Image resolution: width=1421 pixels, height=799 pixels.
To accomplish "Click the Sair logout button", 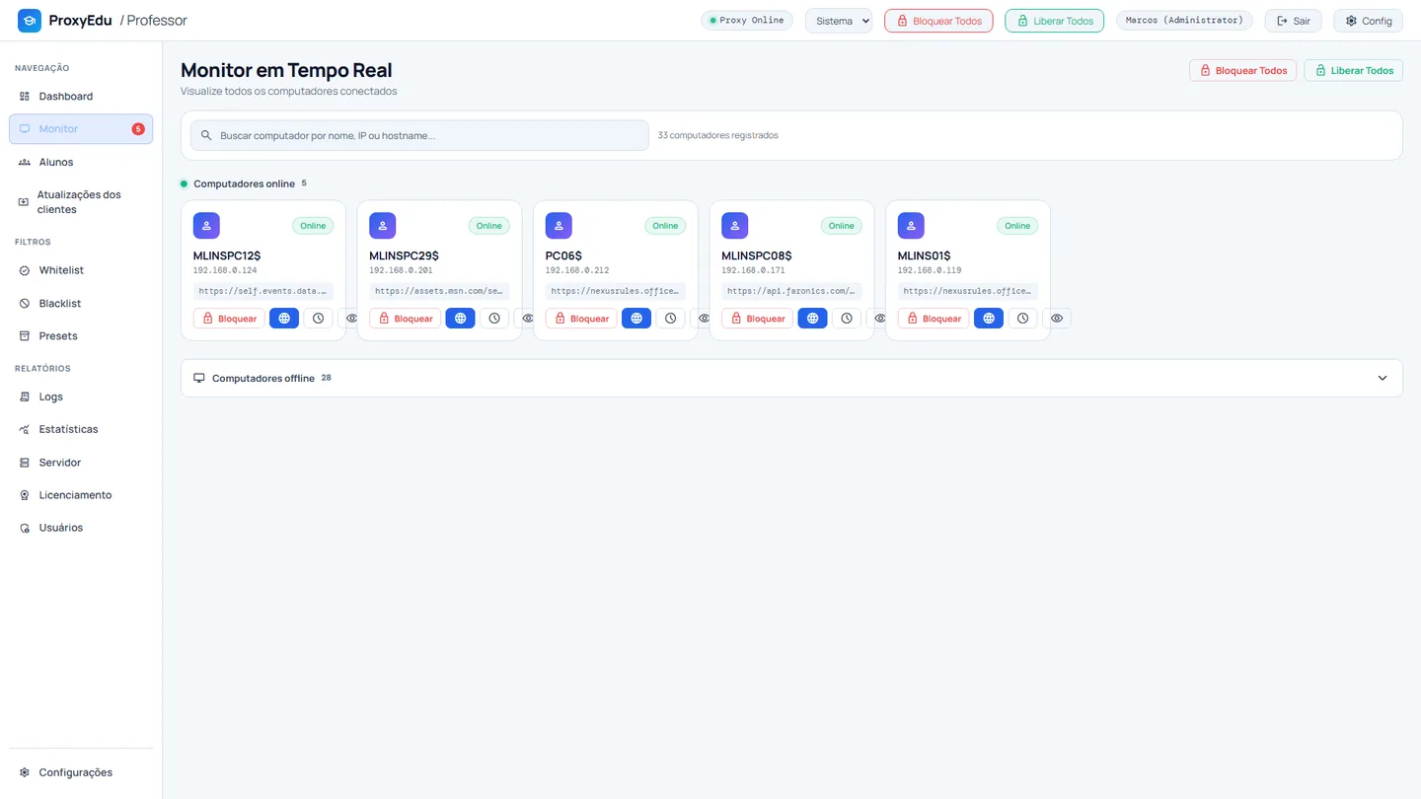I will 1293,21.
